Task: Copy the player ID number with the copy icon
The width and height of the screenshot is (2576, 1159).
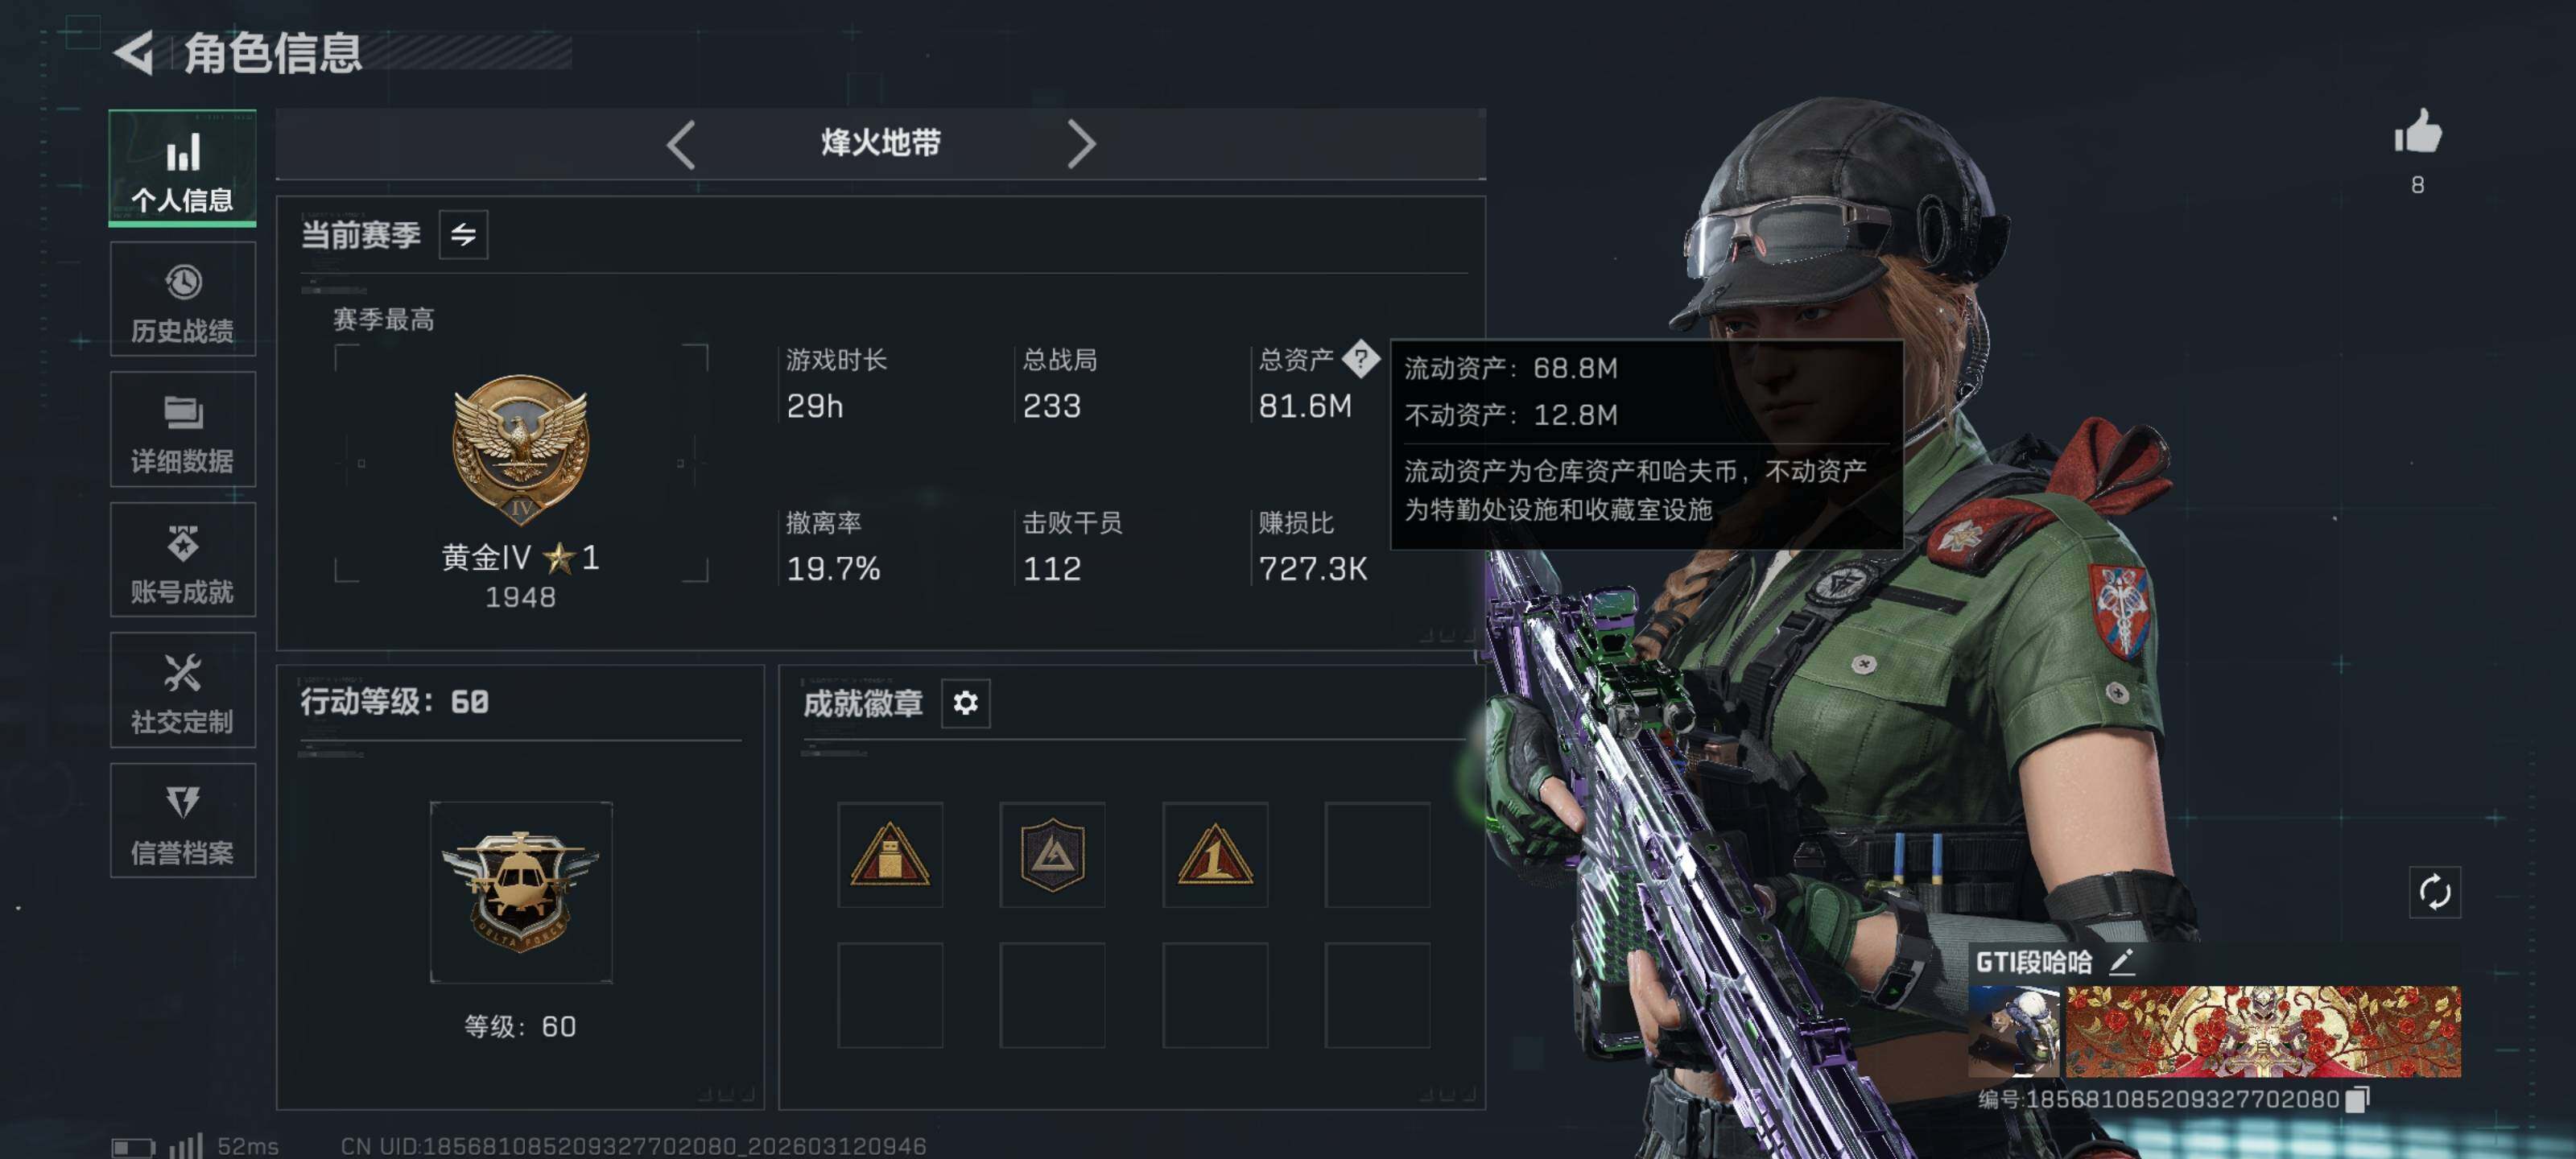Action: pos(2358,1099)
